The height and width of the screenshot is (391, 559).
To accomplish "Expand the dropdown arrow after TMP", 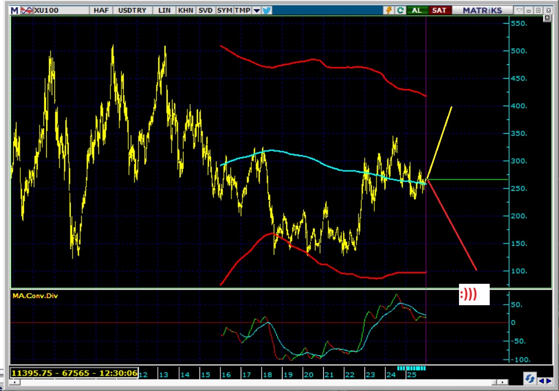I will click(257, 10).
